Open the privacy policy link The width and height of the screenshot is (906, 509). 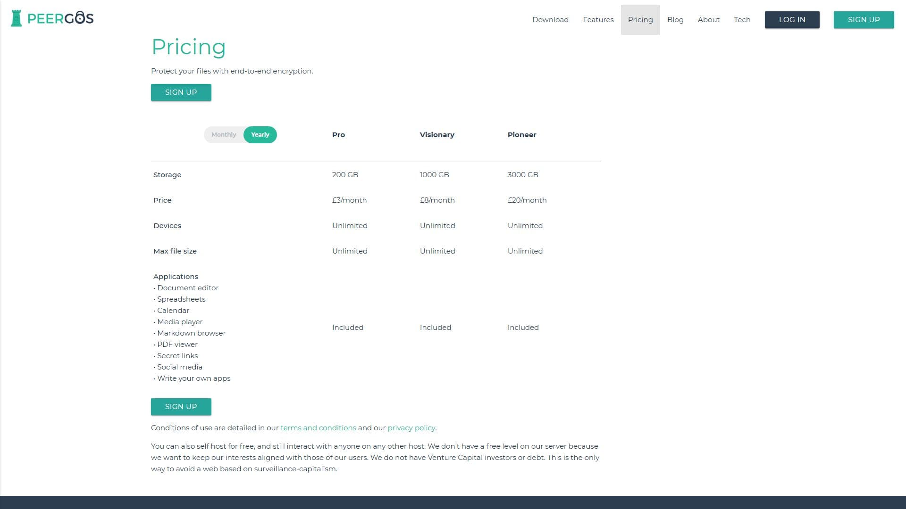pos(411,428)
